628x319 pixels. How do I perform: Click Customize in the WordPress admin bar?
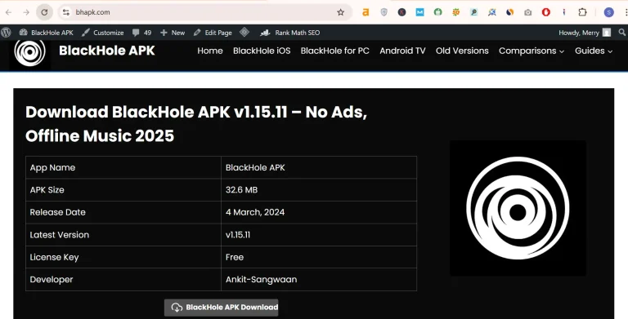(102, 33)
